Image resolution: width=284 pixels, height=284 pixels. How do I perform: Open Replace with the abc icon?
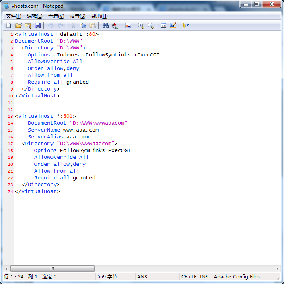pyautogui.click(x=115, y=25)
